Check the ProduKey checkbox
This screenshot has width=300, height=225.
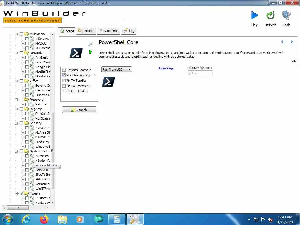[27, 142]
